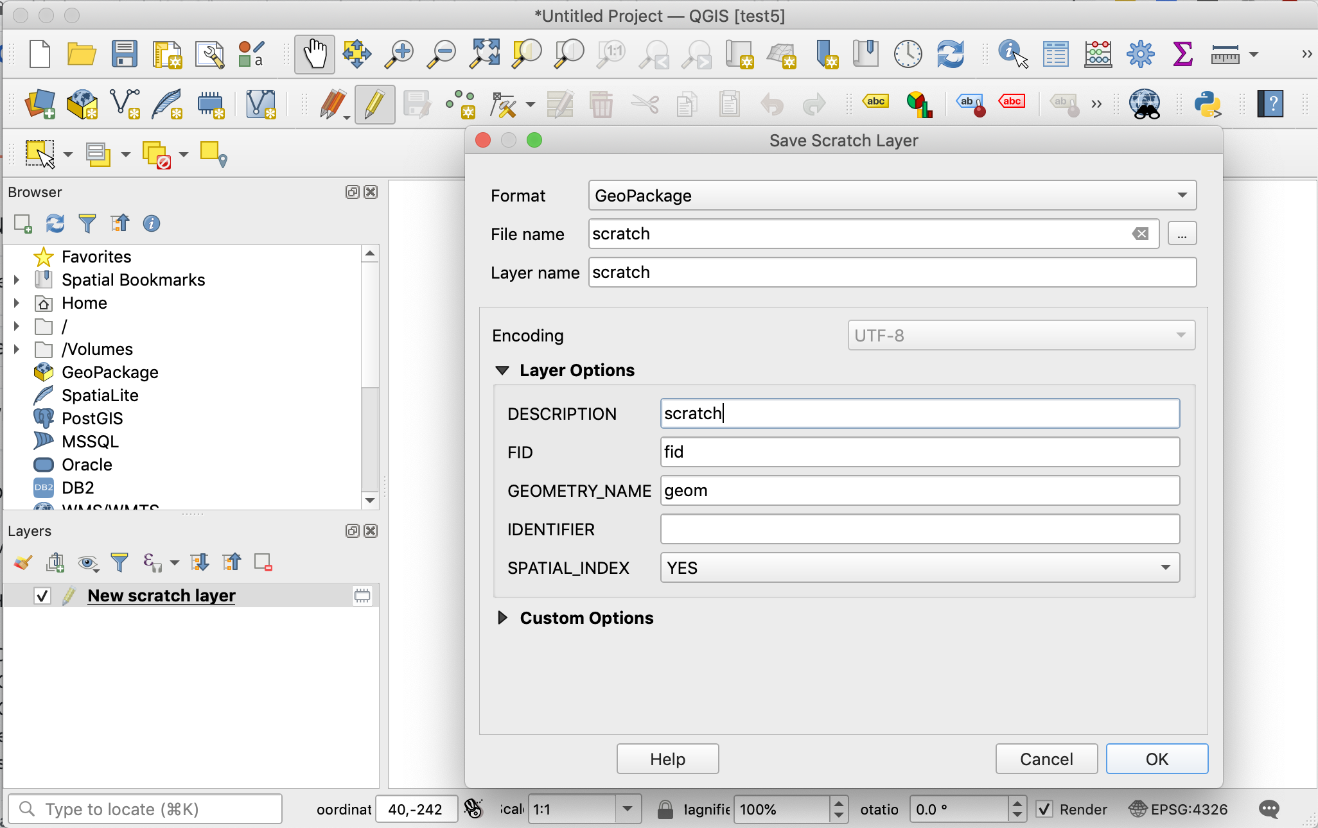Viewport: 1318px width, 828px height.
Task: Open the Format dropdown in Save Scratch Layer
Action: [x=1181, y=195]
